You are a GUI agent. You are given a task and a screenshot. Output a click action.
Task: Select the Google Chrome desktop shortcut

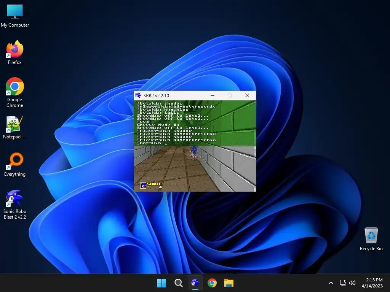(x=15, y=92)
